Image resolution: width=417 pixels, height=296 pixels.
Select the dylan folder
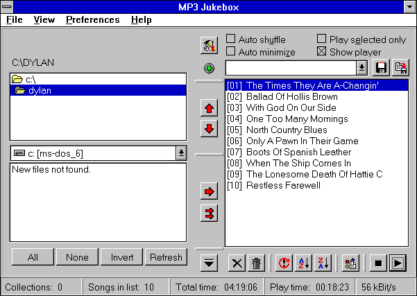click(98, 90)
